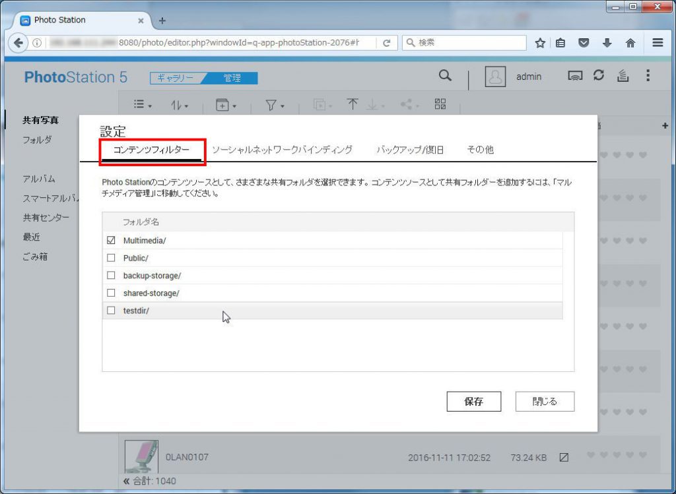Open アルバム in the sidebar
676x494 pixels.
coord(39,179)
